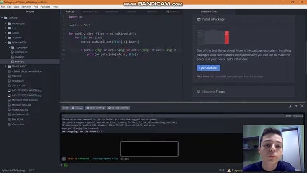The image size is (307, 173).
Task: Click the Open Installer button
Action: point(208,68)
